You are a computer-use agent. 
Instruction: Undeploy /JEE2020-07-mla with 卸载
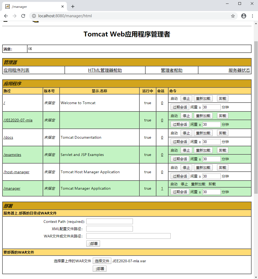tap(223, 116)
